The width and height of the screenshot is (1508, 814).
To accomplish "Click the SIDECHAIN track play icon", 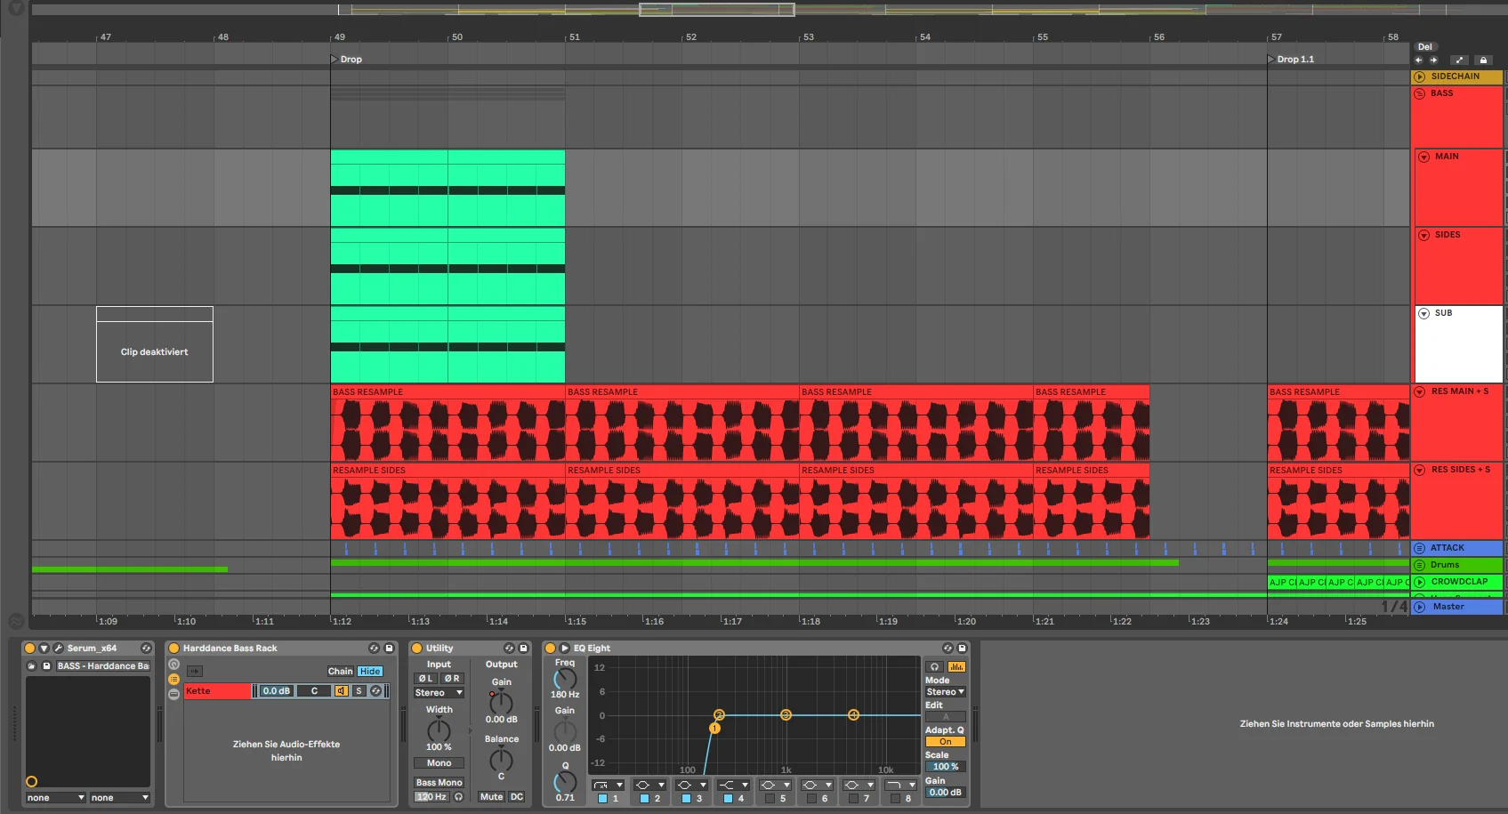I will [1420, 77].
